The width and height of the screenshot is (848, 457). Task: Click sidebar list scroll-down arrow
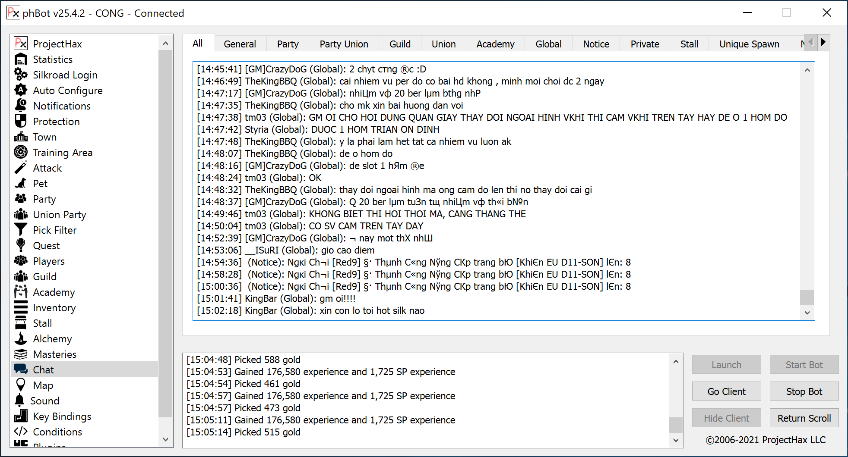click(165, 439)
